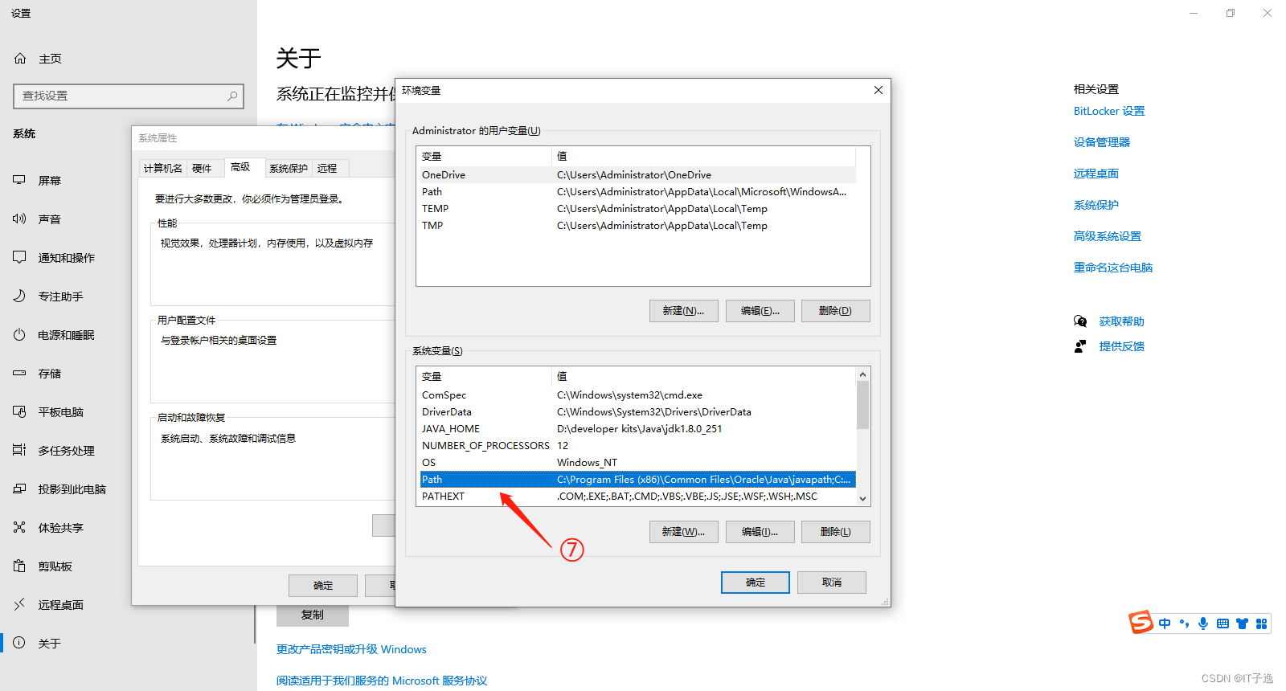Click system variables scrollbar up arrow
1286x691 pixels.
pos(862,374)
